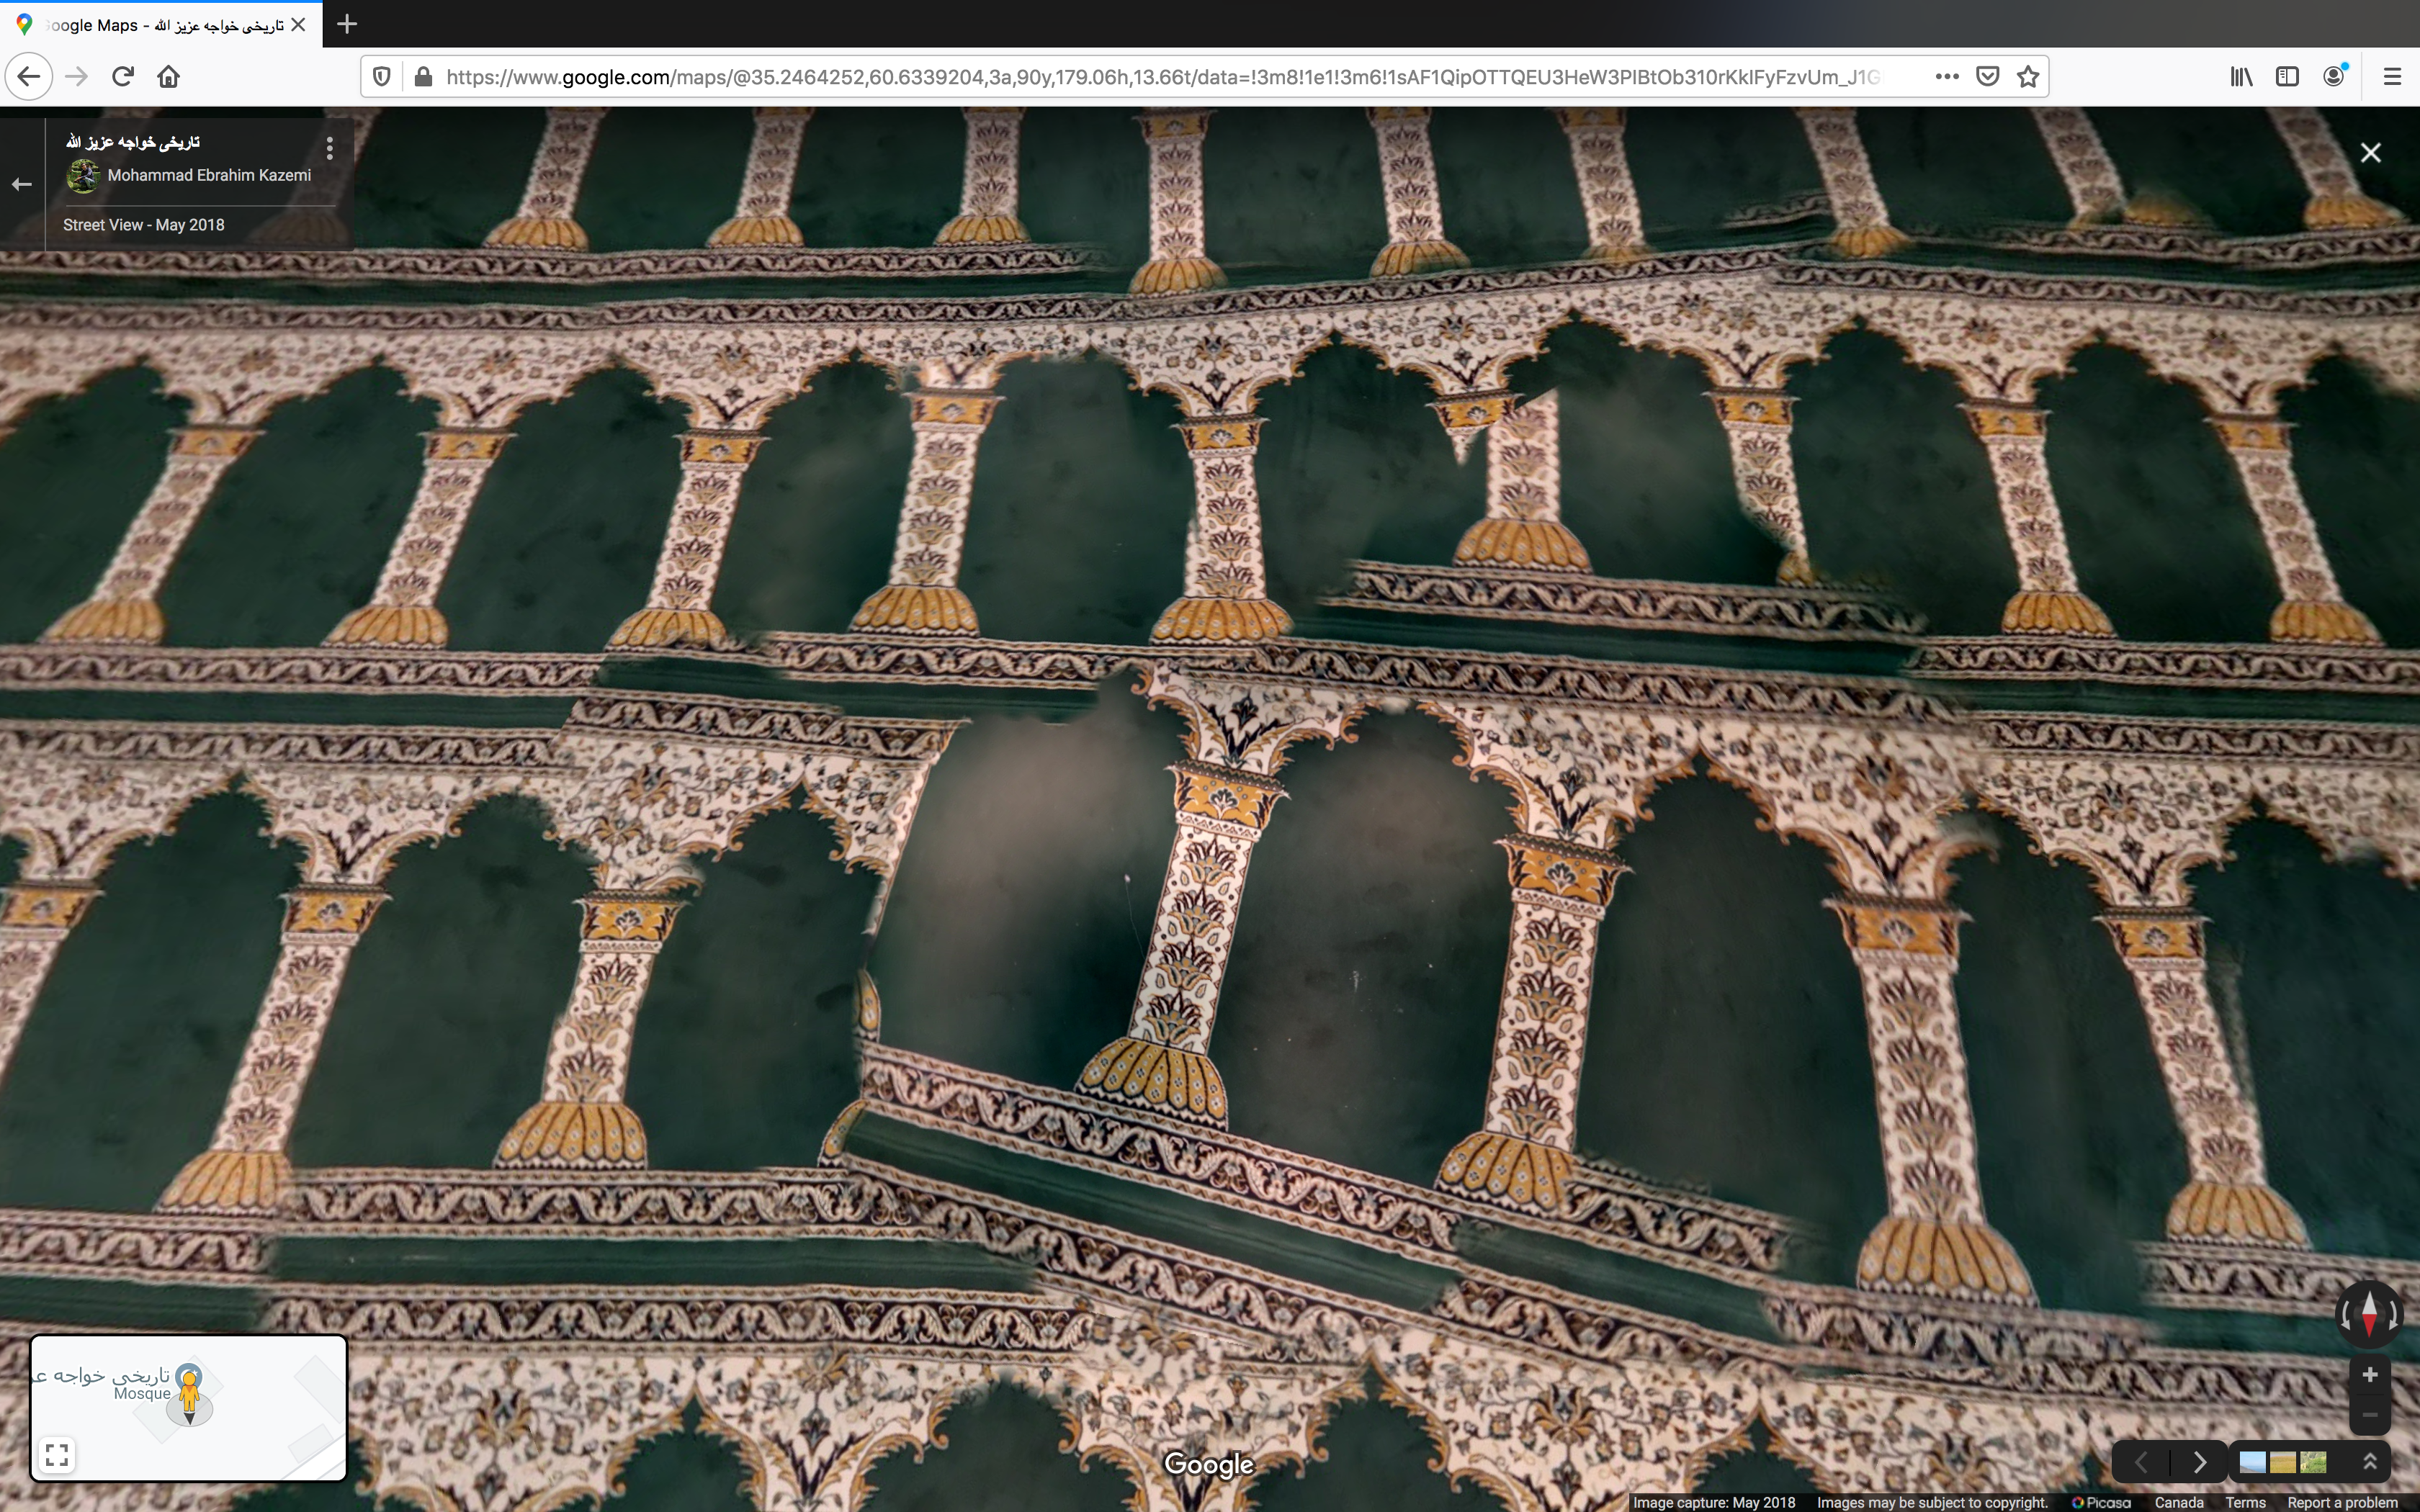2420x1512 pixels.
Task: Bookmark this page with the star icon
Action: coord(2027,77)
